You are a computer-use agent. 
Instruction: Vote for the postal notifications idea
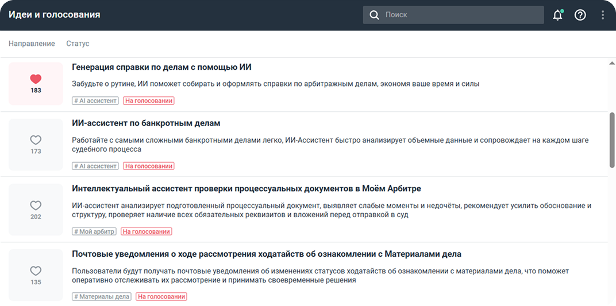coord(36,270)
